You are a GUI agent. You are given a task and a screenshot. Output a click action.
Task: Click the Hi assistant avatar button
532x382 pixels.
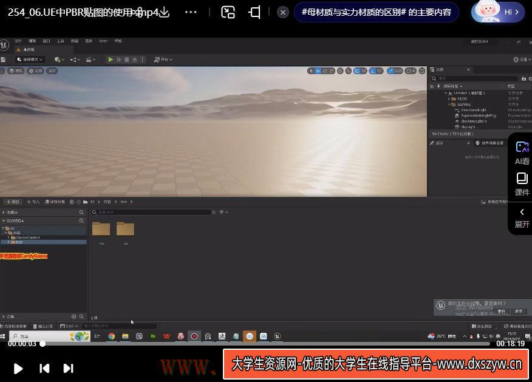point(497,12)
